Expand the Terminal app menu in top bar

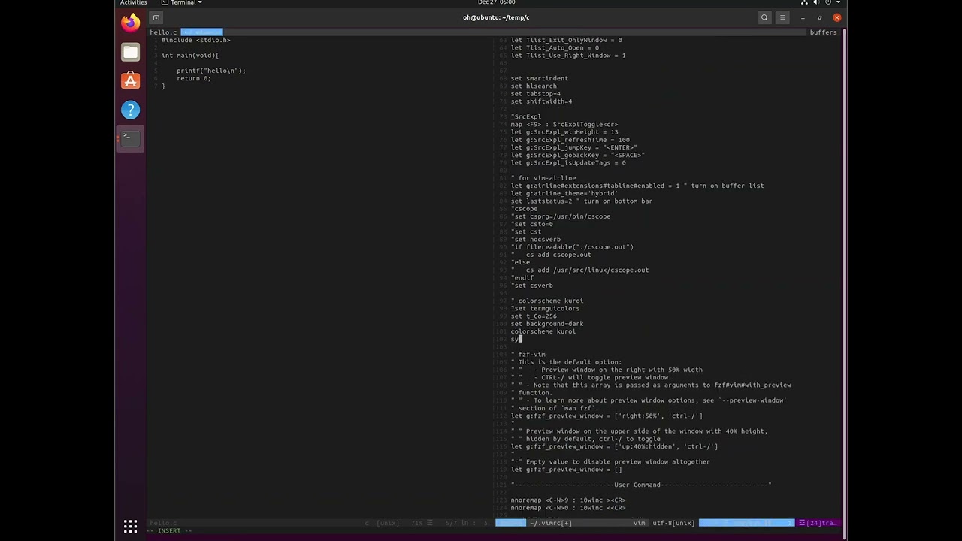(181, 2)
